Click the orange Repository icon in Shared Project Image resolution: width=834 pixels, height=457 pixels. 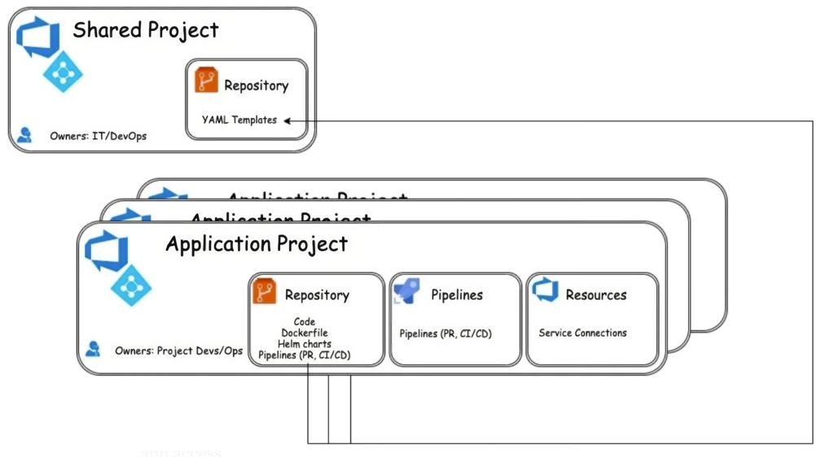(x=206, y=80)
